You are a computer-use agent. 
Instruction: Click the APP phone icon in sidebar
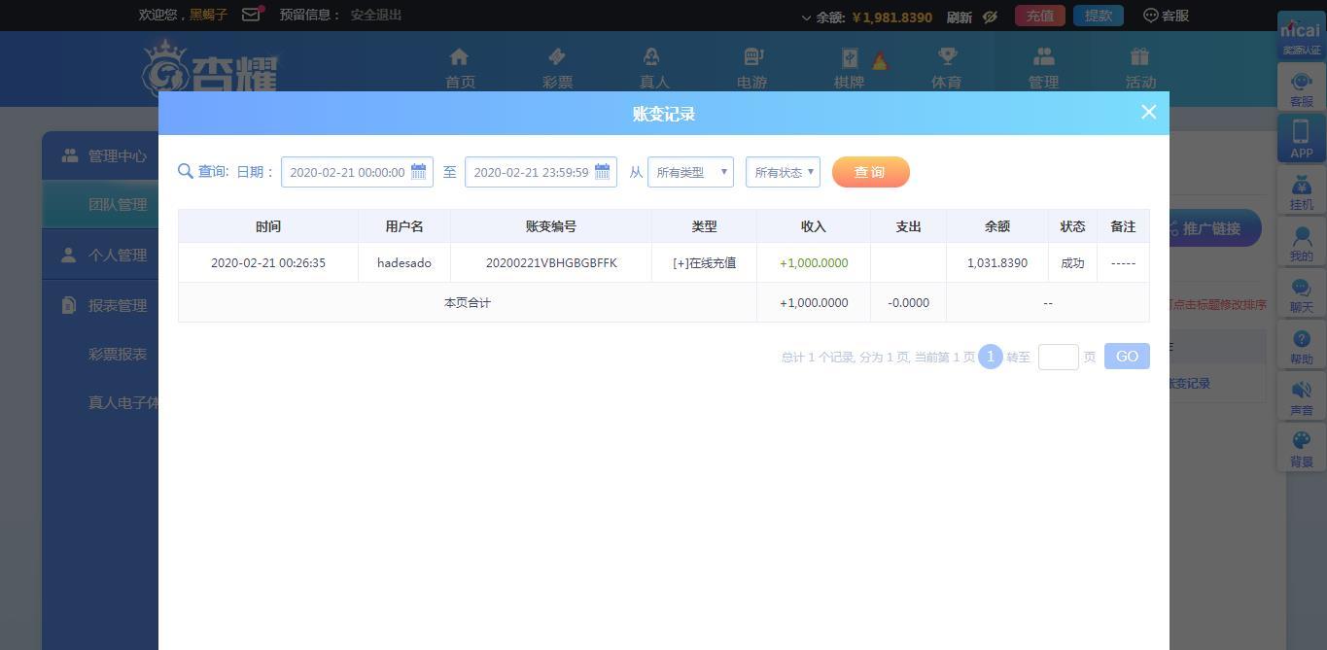point(1301,139)
